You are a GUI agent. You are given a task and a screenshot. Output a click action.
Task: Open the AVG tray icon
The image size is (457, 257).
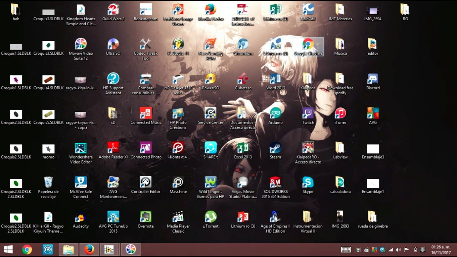[374, 250]
